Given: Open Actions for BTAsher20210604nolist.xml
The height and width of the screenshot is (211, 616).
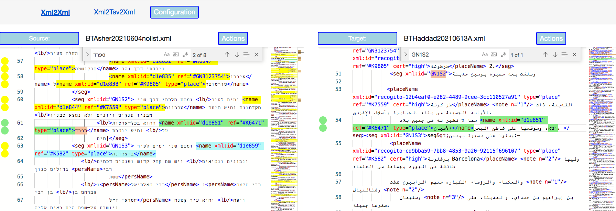Looking at the screenshot, I should (x=233, y=38).
